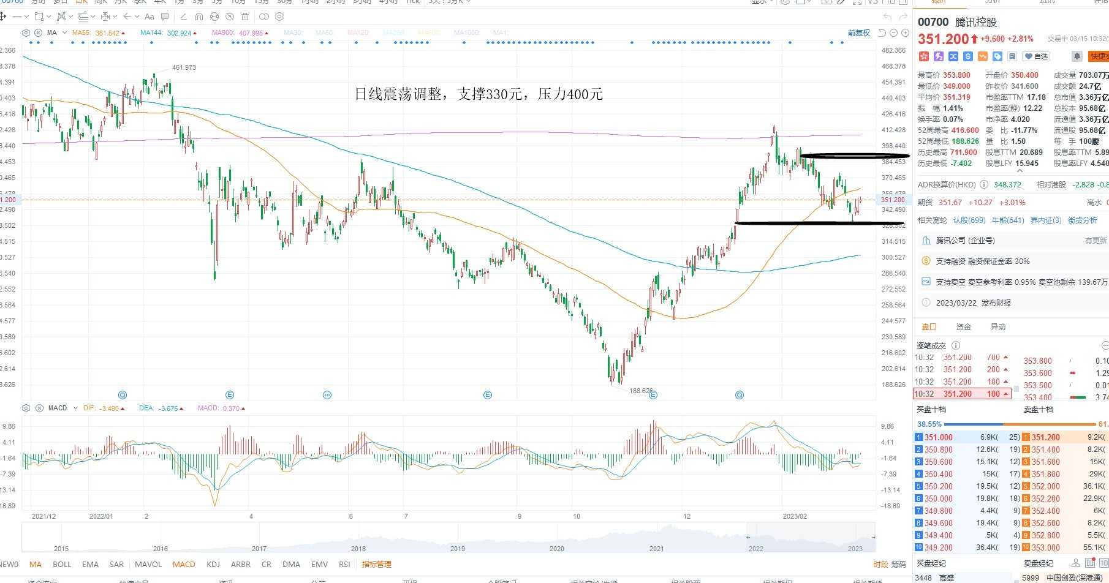Click the 认股(699) warrants link
This screenshot has width=1109, height=583.
(969, 220)
